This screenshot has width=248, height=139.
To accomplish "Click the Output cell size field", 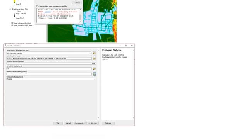I will tap(49, 69).
